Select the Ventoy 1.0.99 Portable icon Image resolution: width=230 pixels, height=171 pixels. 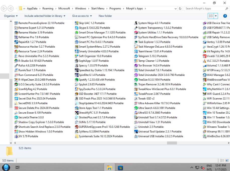click(204, 42)
